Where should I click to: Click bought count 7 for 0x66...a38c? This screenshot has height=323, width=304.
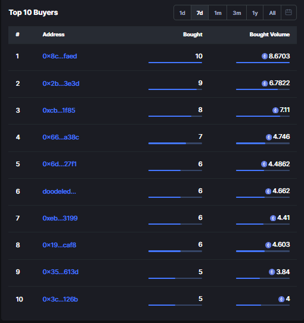coord(200,136)
